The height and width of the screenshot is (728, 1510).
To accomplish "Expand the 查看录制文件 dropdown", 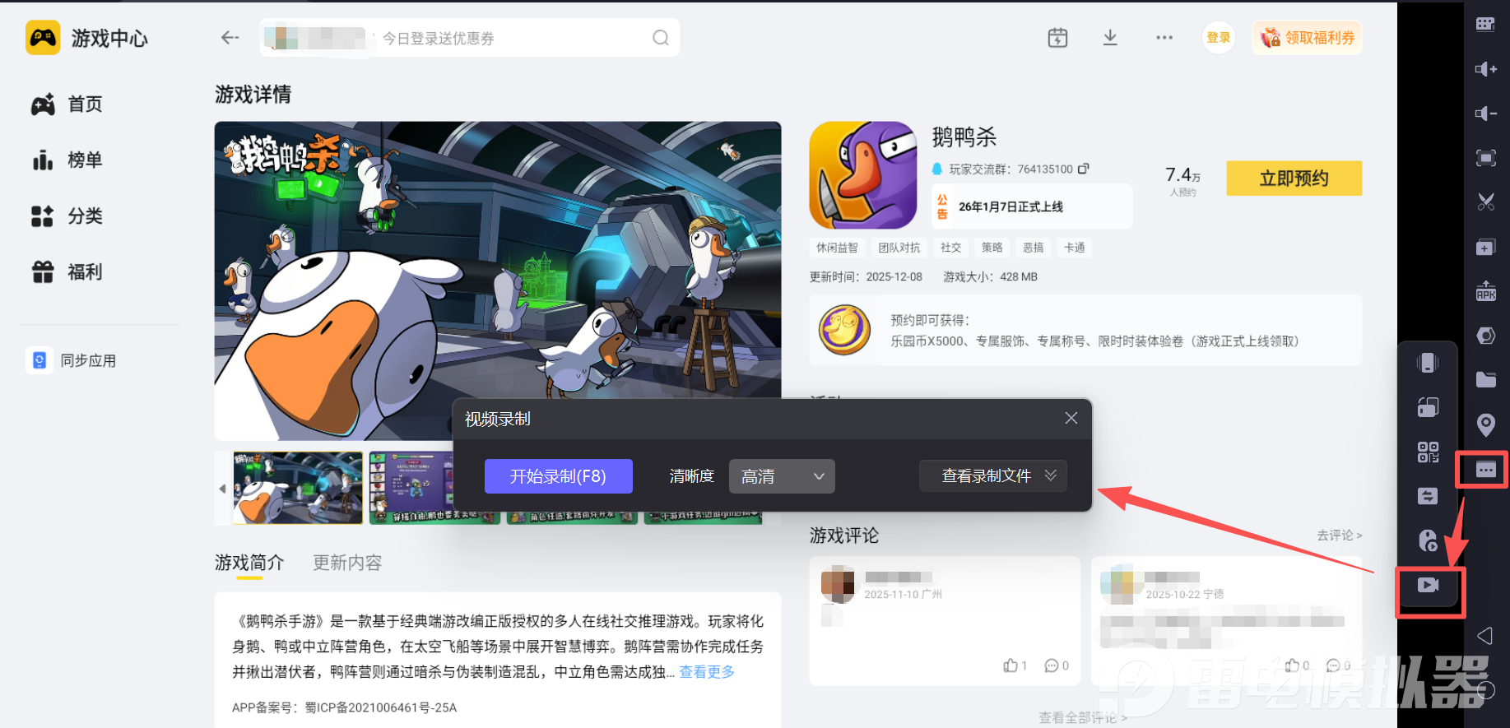I will click(x=993, y=475).
